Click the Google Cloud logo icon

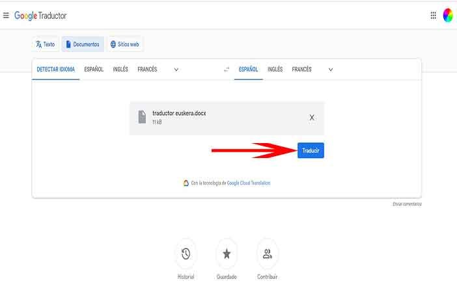[x=186, y=183]
